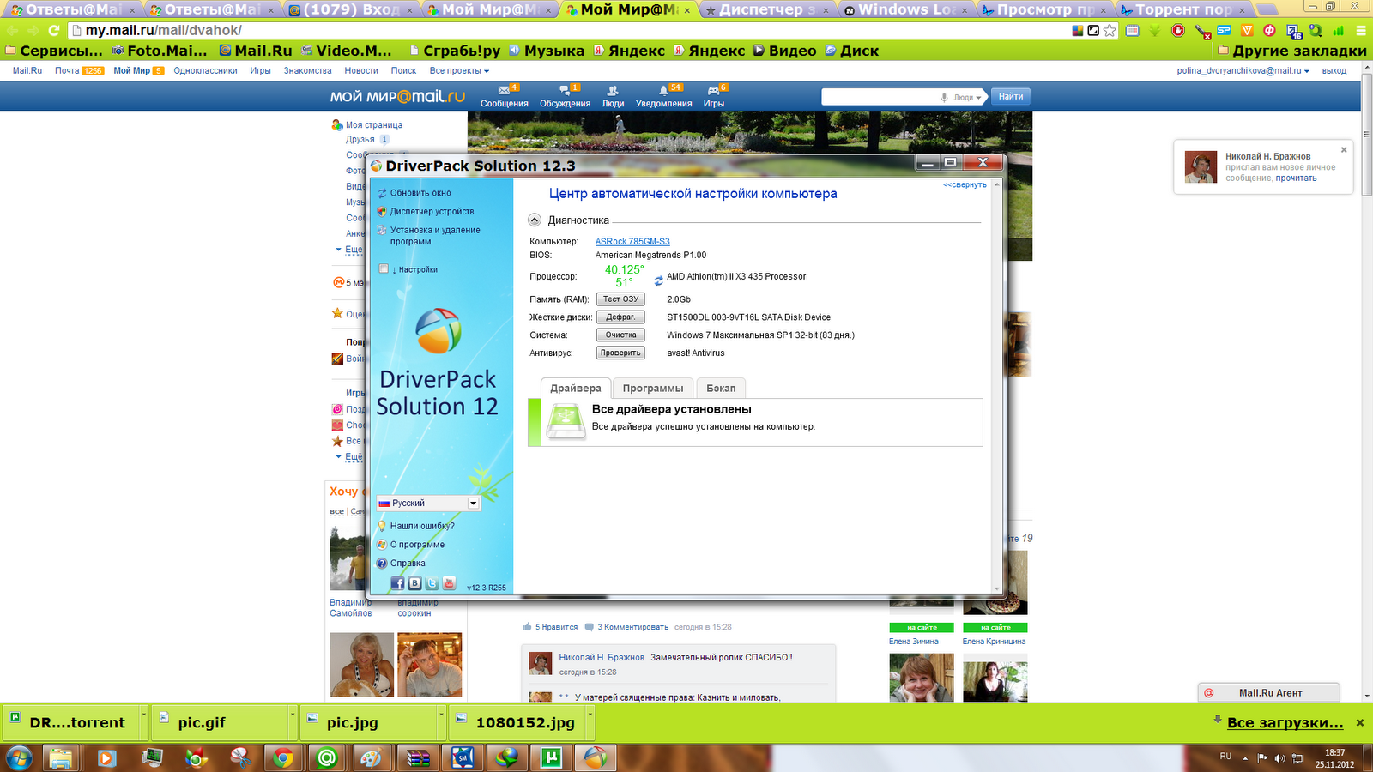Expand the Еще link under Моя страница
The image size is (1373, 772).
(x=354, y=249)
